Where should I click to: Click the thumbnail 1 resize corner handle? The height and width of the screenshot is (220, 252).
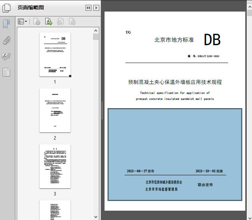coord(70,76)
